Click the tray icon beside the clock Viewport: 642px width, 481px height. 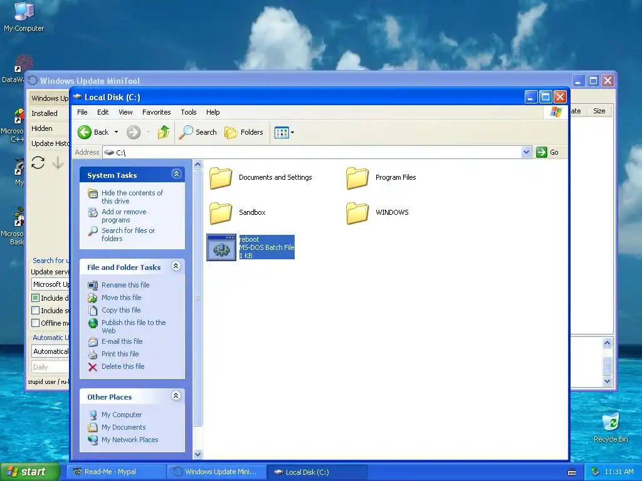(596, 472)
